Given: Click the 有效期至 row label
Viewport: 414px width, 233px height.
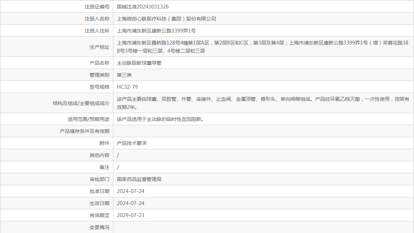Looking at the screenshot, I should tap(100, 215).
